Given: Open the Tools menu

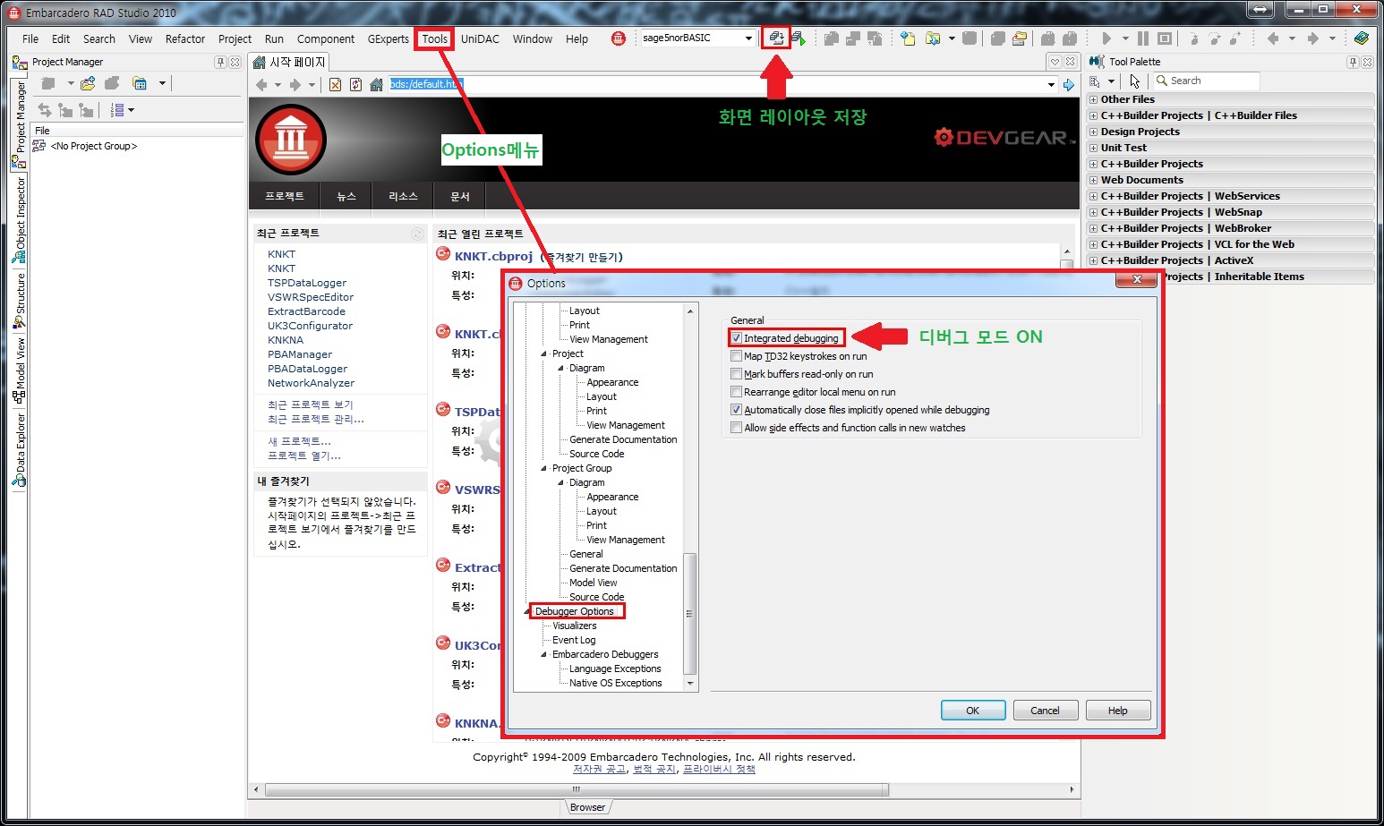Looking at the screenshot, I should 434,39.
